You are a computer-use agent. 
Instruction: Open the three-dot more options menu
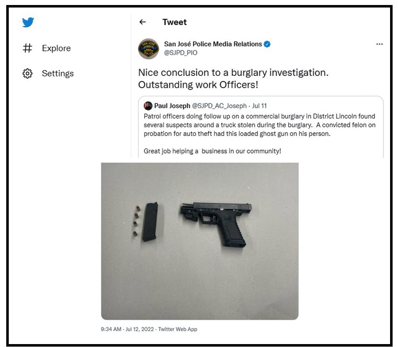379,44
